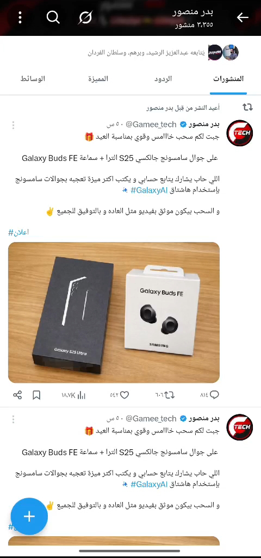Share the first post via share icon
Image resolution: width=261 pixels, height=558 pixels.
click(x=17, y=395)
